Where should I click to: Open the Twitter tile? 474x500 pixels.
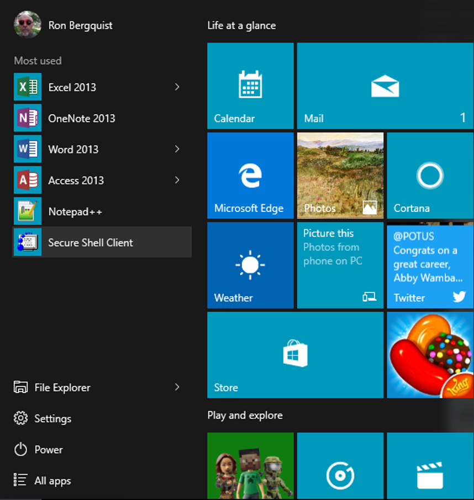click(x=430, y=265)
